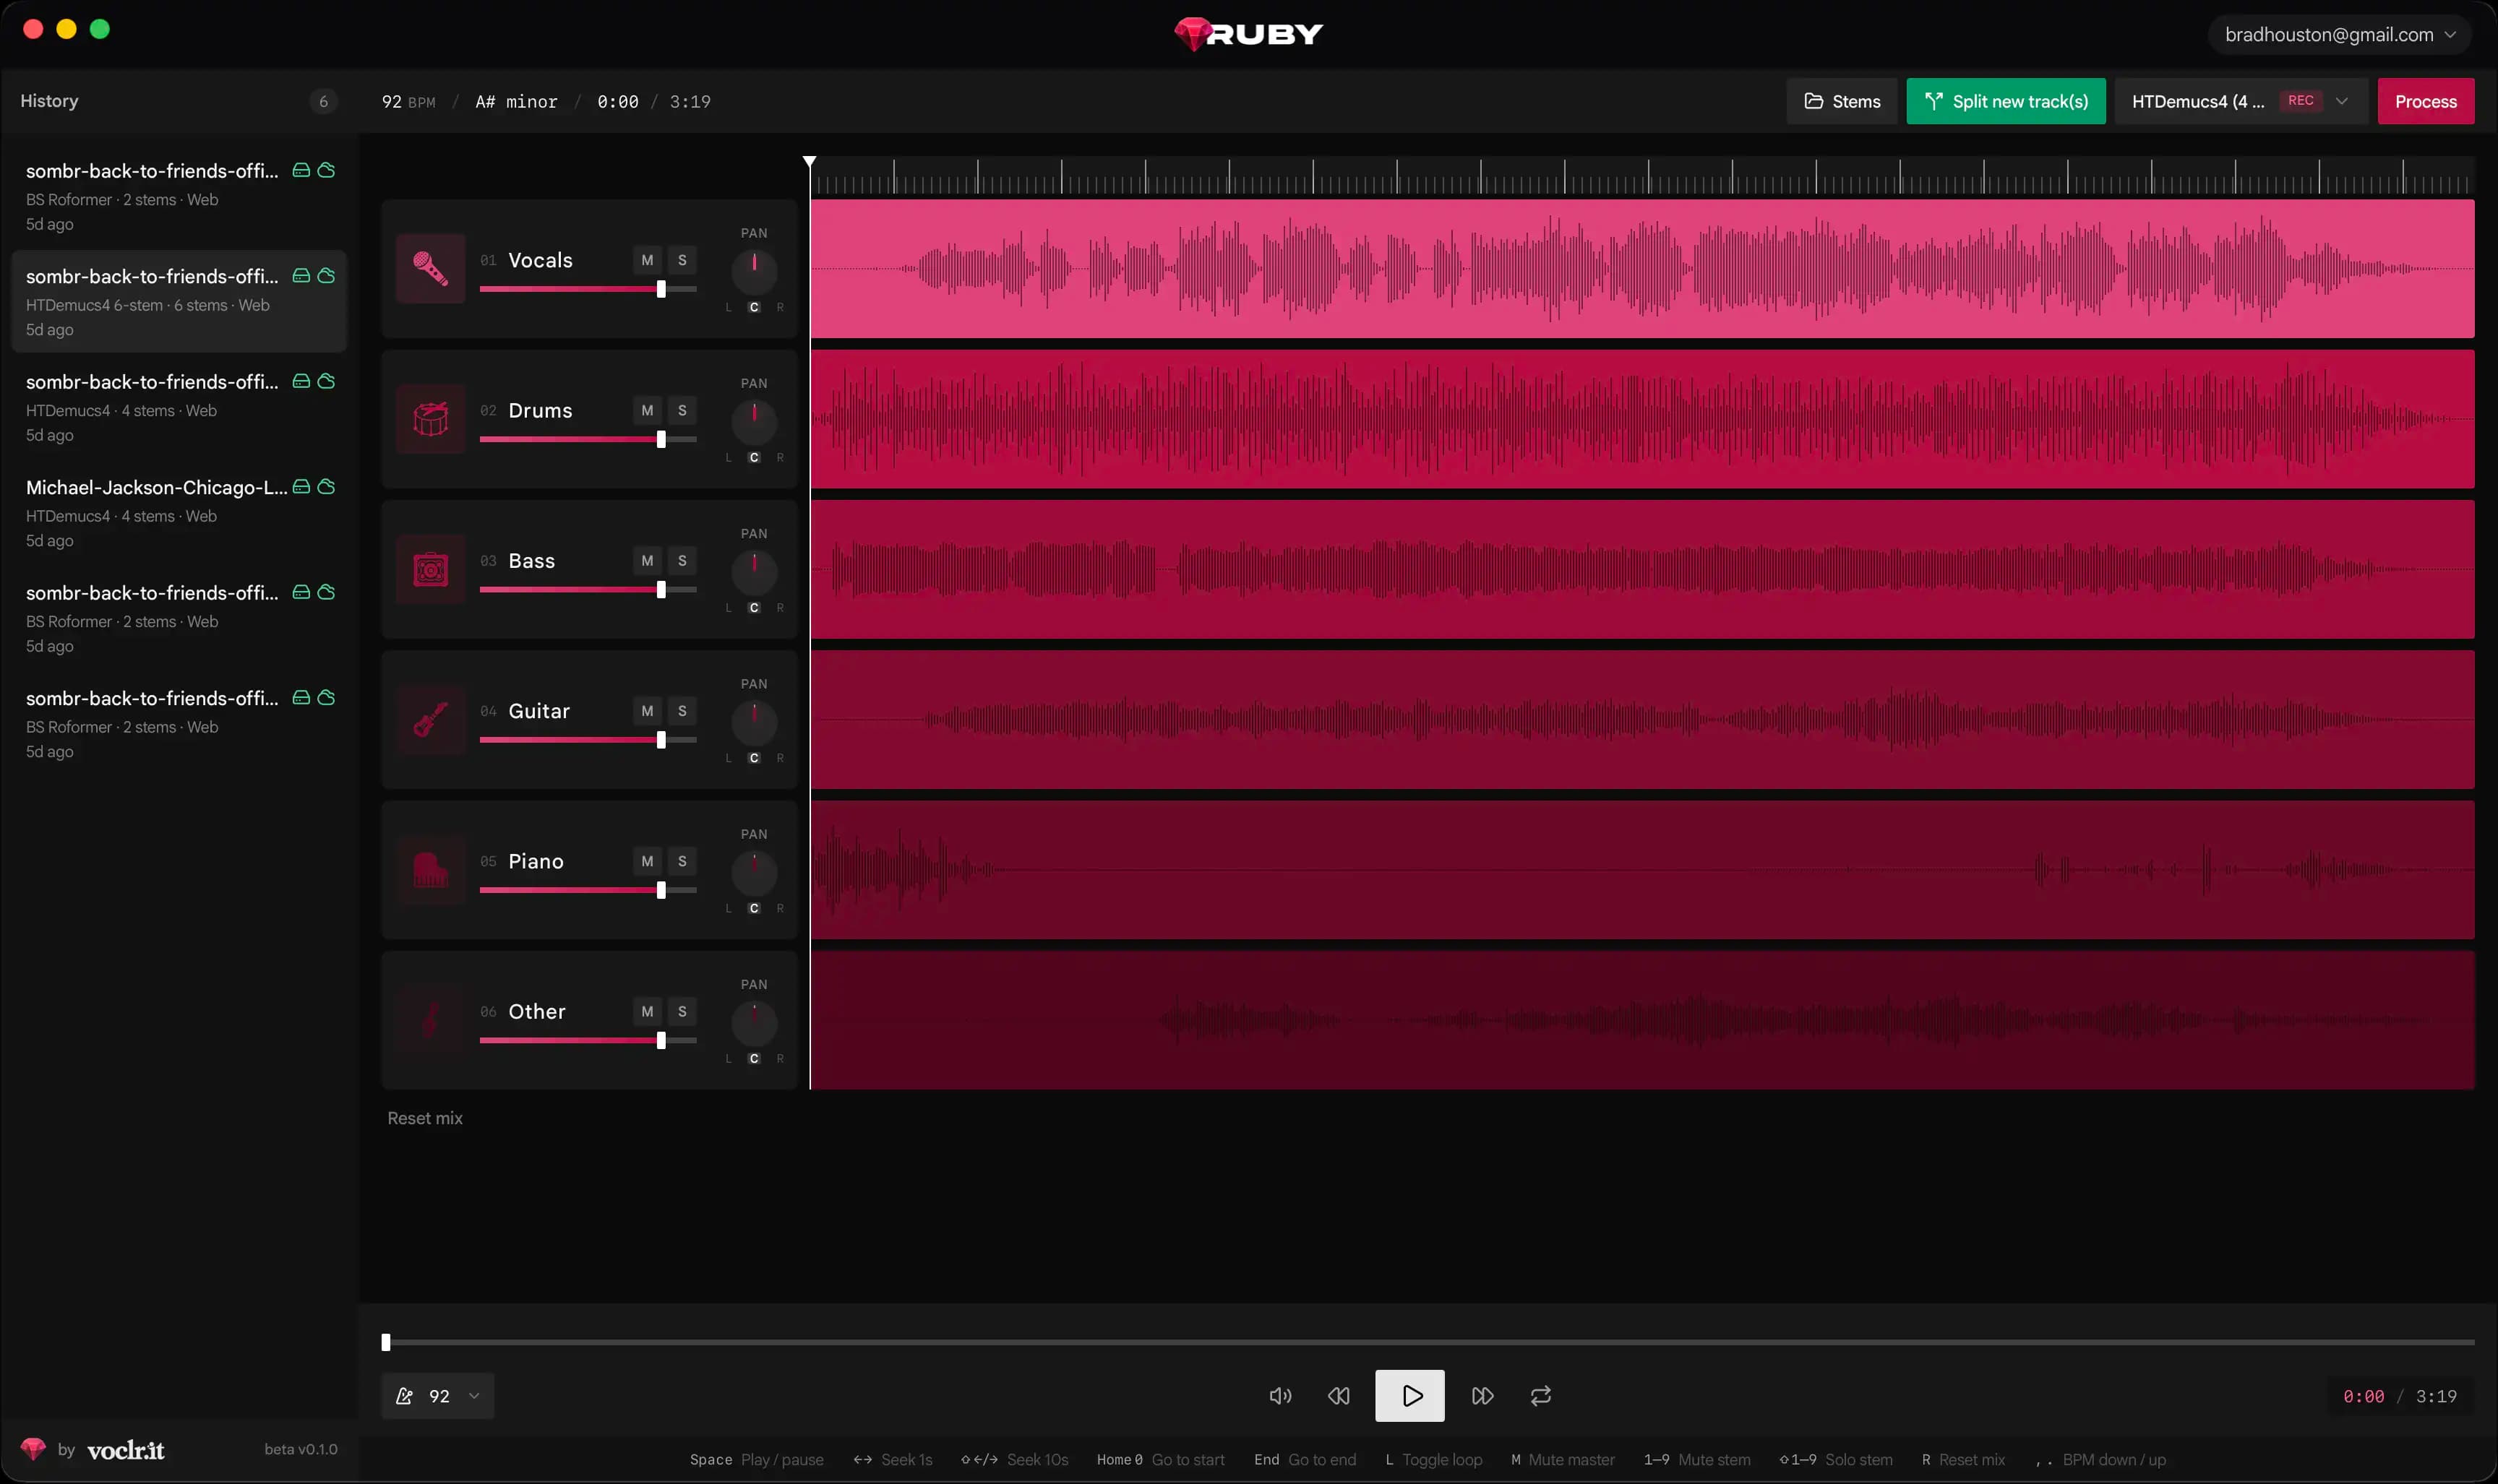Click the Vocals microphone icon

[x=430, y=268]
